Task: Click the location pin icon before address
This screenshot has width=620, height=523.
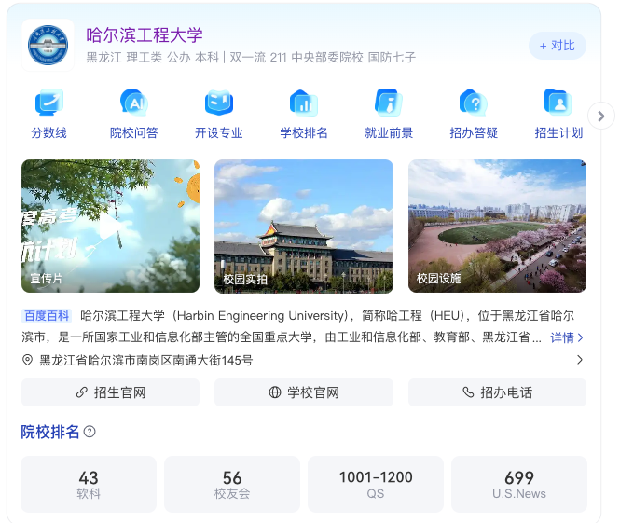Action: click(x=27, y=360)
